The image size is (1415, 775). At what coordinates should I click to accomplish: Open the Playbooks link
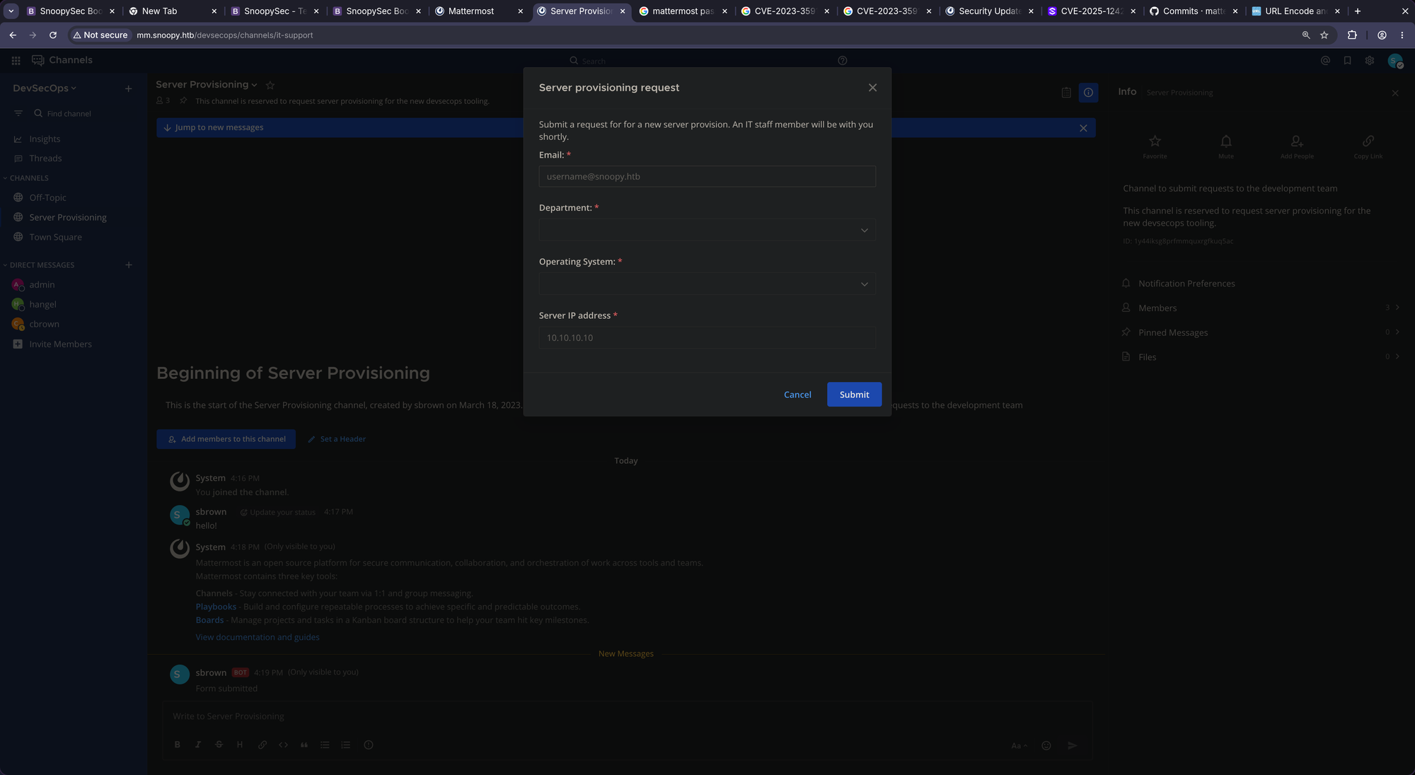[216, 607]
